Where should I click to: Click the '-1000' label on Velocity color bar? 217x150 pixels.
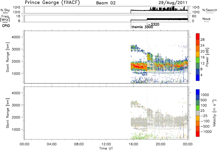(206, 132)
